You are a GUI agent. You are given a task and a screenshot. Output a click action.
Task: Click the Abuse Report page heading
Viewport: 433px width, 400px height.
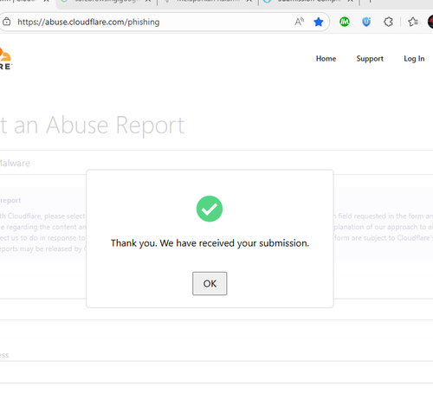pos(93,125)
